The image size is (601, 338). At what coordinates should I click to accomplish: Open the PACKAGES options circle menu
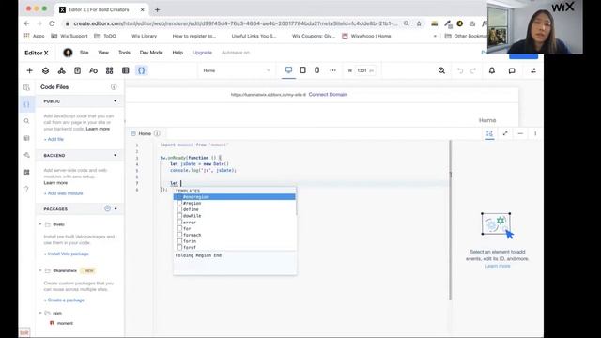(107, 208)
